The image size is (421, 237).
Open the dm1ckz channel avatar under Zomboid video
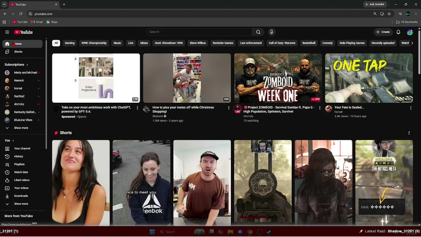[237, 109]
